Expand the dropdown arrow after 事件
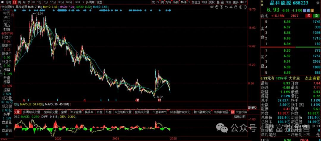Viewport: 321px width, 141px height. (189, 2)
